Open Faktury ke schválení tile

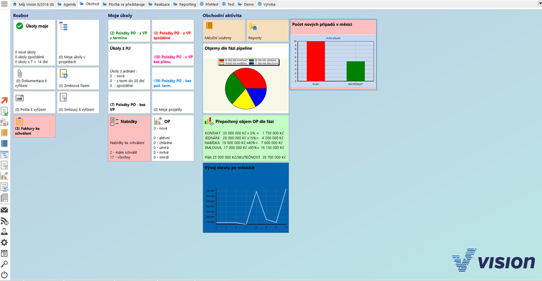(x=34, y=126)
